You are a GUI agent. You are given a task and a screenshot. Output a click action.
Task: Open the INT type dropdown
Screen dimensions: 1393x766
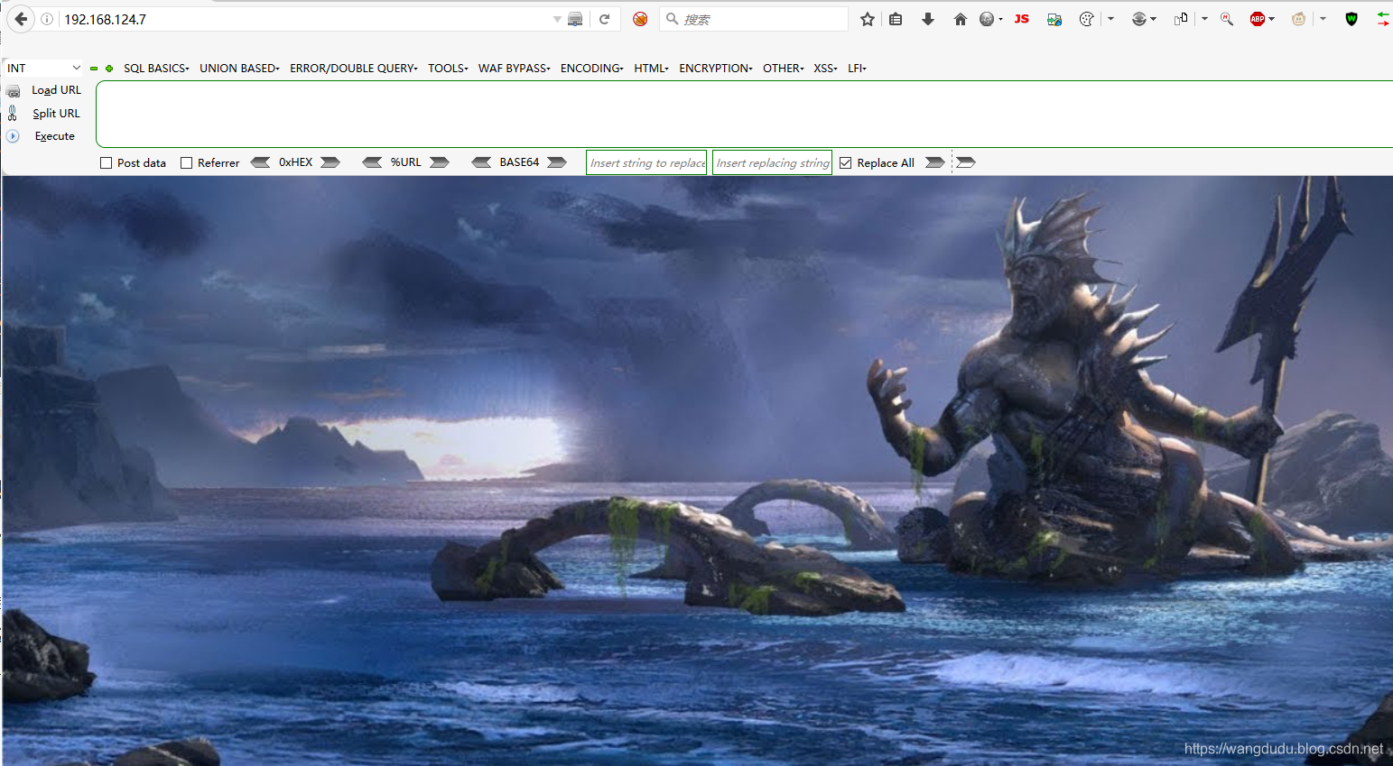click(43, 69)
